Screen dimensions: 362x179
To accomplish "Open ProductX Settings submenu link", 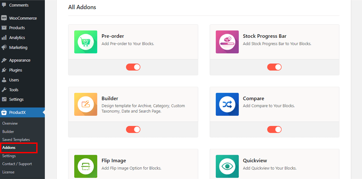I will pyautogui.click(x=9, y=156).
